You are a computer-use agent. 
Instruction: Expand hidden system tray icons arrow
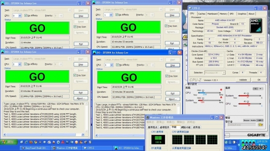239,145
